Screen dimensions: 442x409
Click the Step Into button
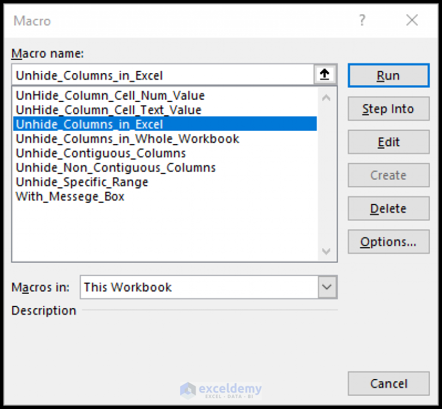point(388,109)
